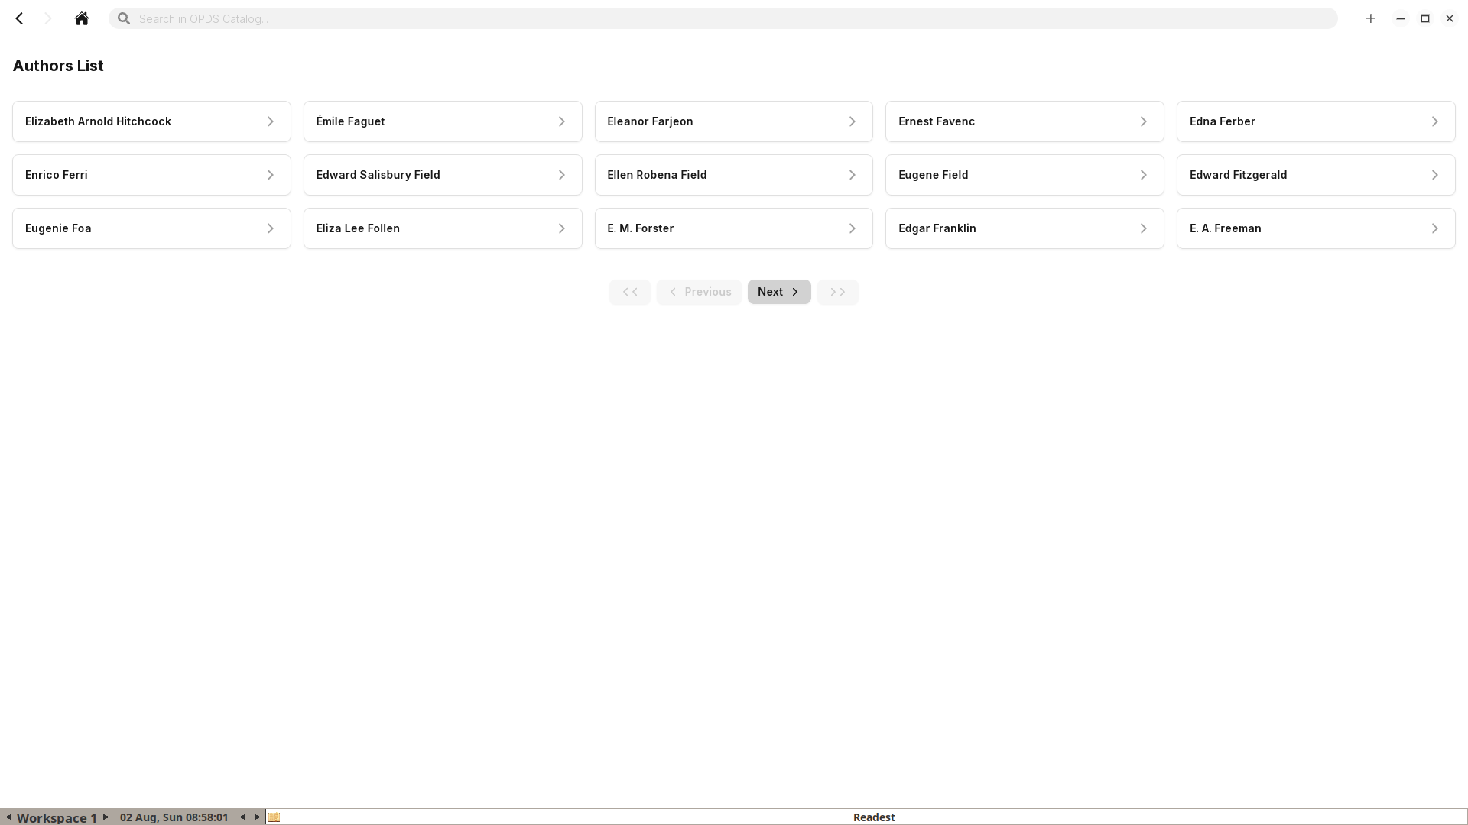Close the Readest window
Screen dimensions: 1468x825
[1450, 18]
